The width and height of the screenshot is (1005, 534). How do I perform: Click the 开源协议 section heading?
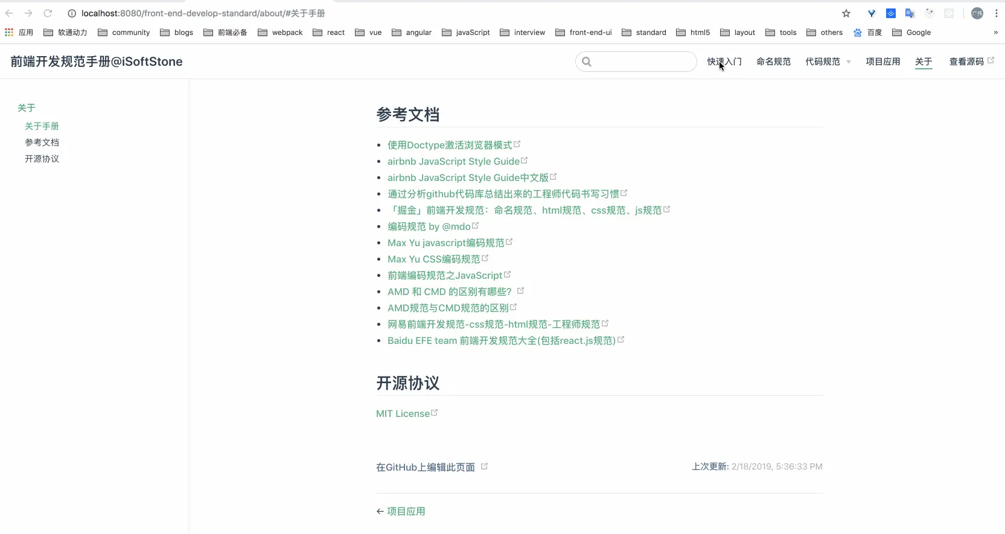coord(408,383)
